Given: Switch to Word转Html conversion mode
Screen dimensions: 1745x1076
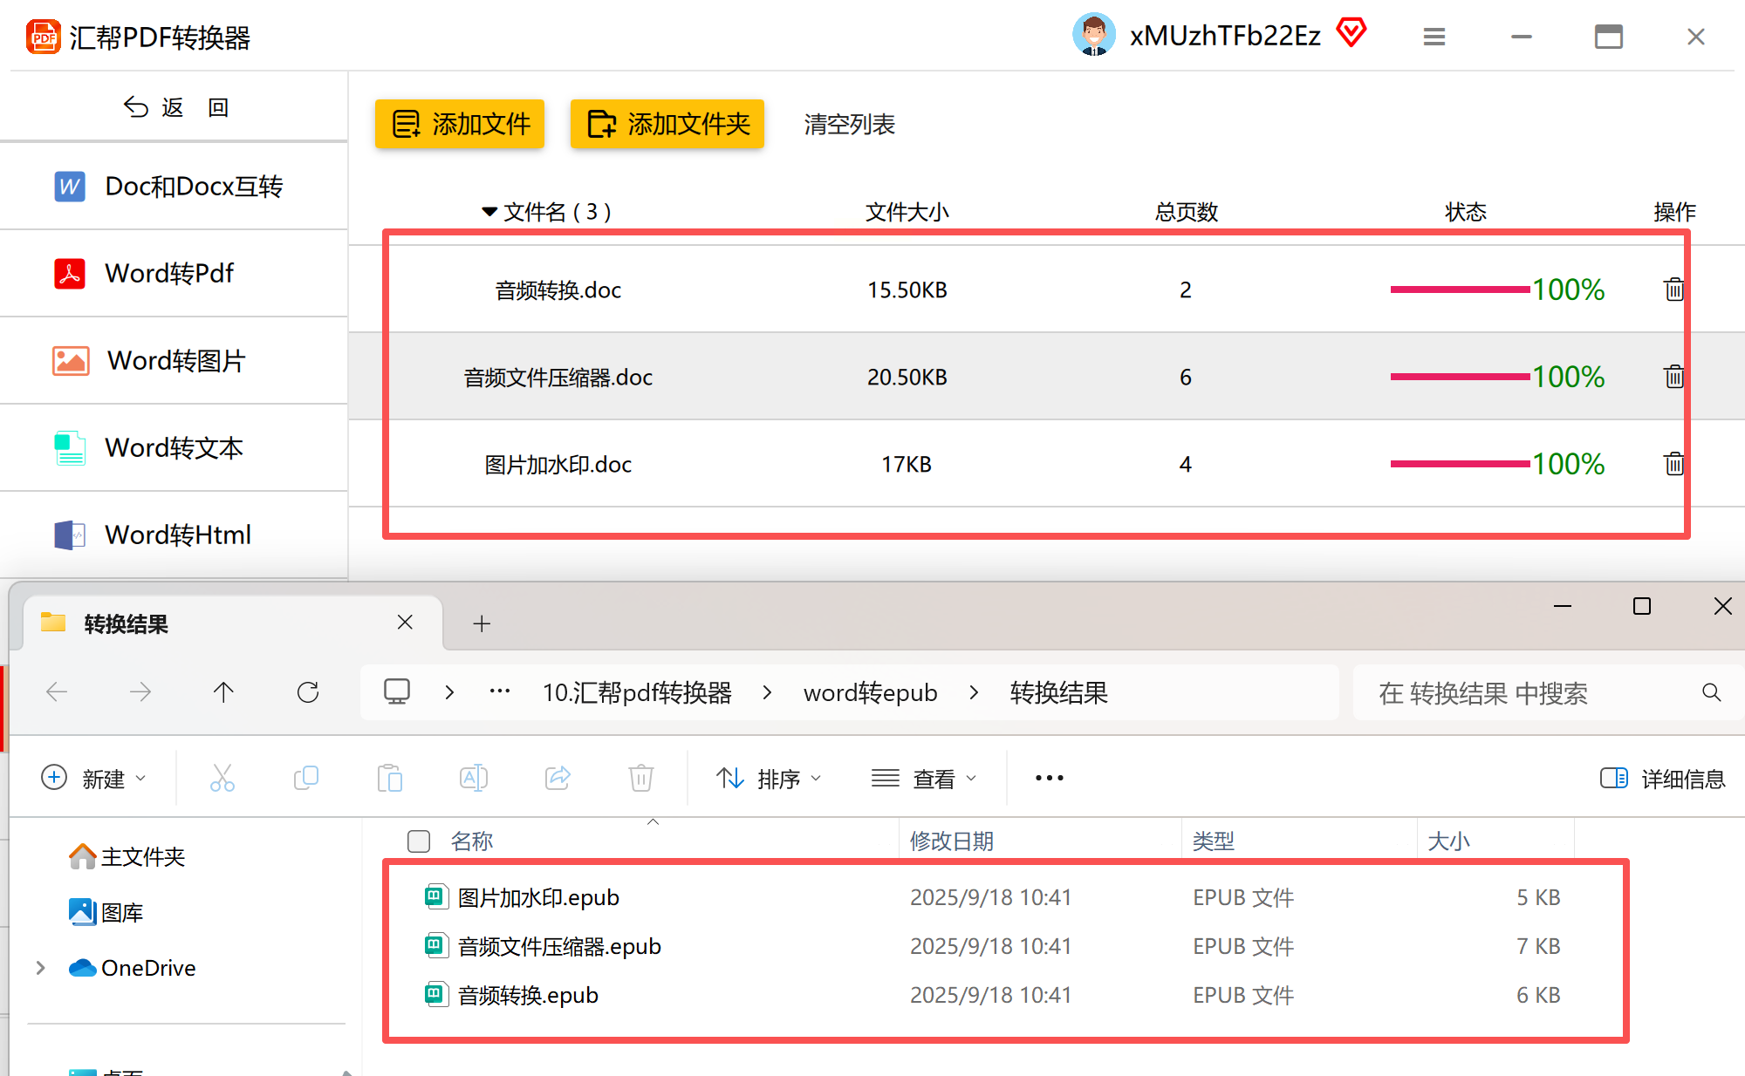Looking at the screenshot, I should [177, 535].
